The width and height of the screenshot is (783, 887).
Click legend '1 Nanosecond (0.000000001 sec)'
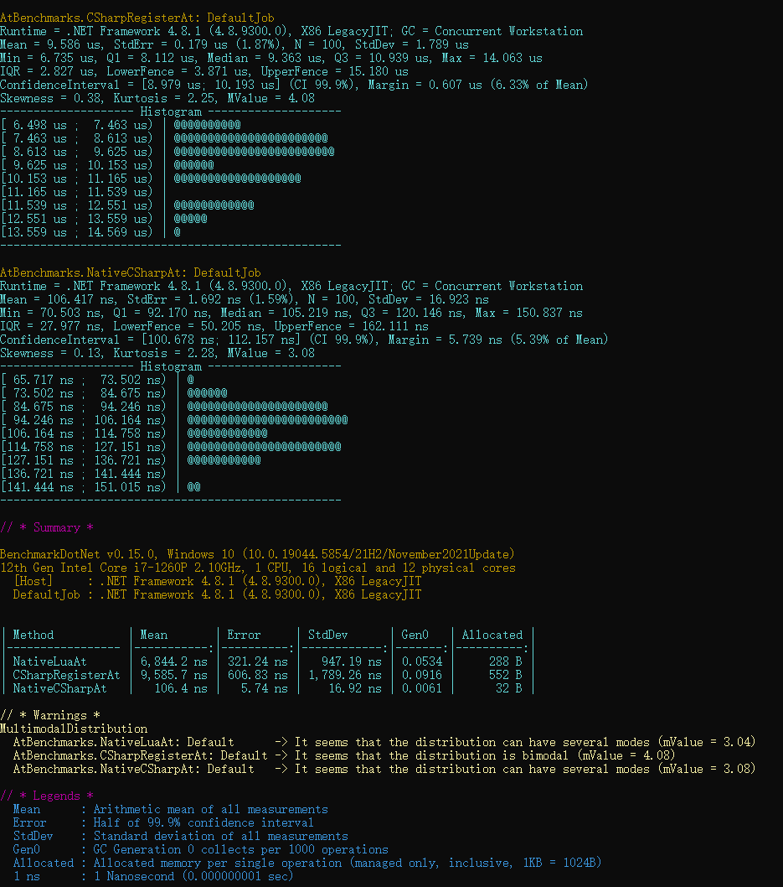click(193, 877)
